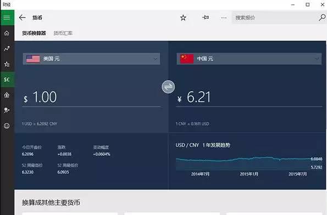Screen dimensions: 327x215
Task: Open the mortgage calculator house icon
Action: (7, 95)
